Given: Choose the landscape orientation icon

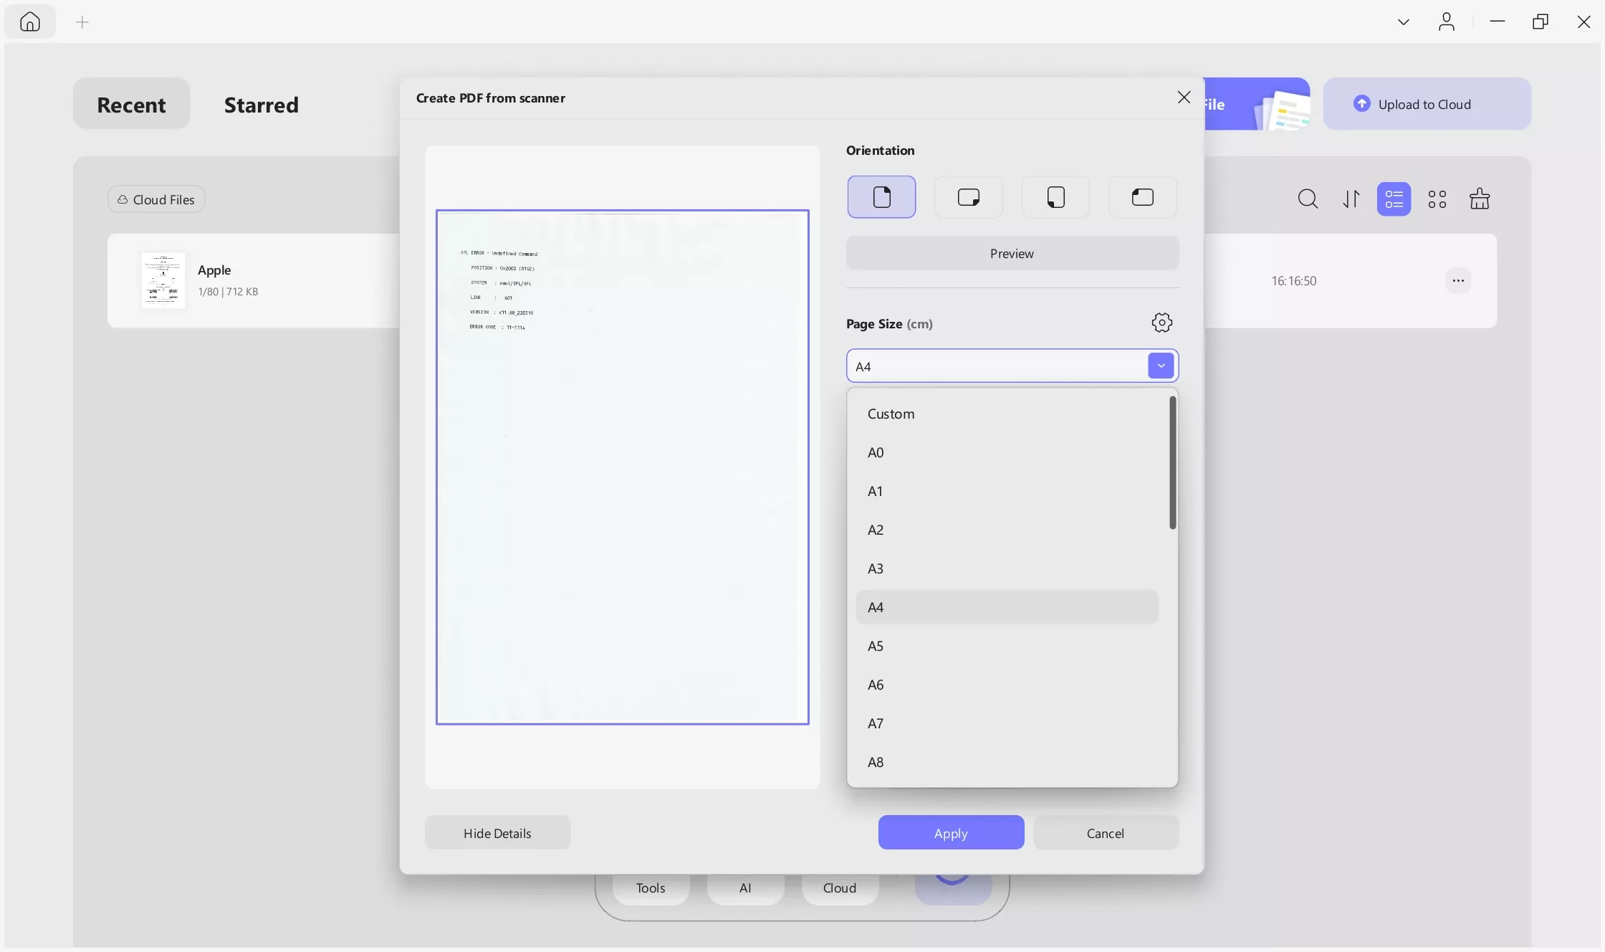Looking at the screenshot, I should 968,197.
